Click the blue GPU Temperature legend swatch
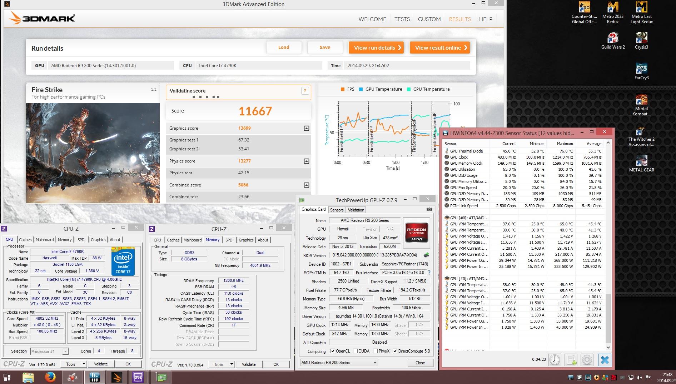Viewport: 676px width, 384px height. pos(361,89)
